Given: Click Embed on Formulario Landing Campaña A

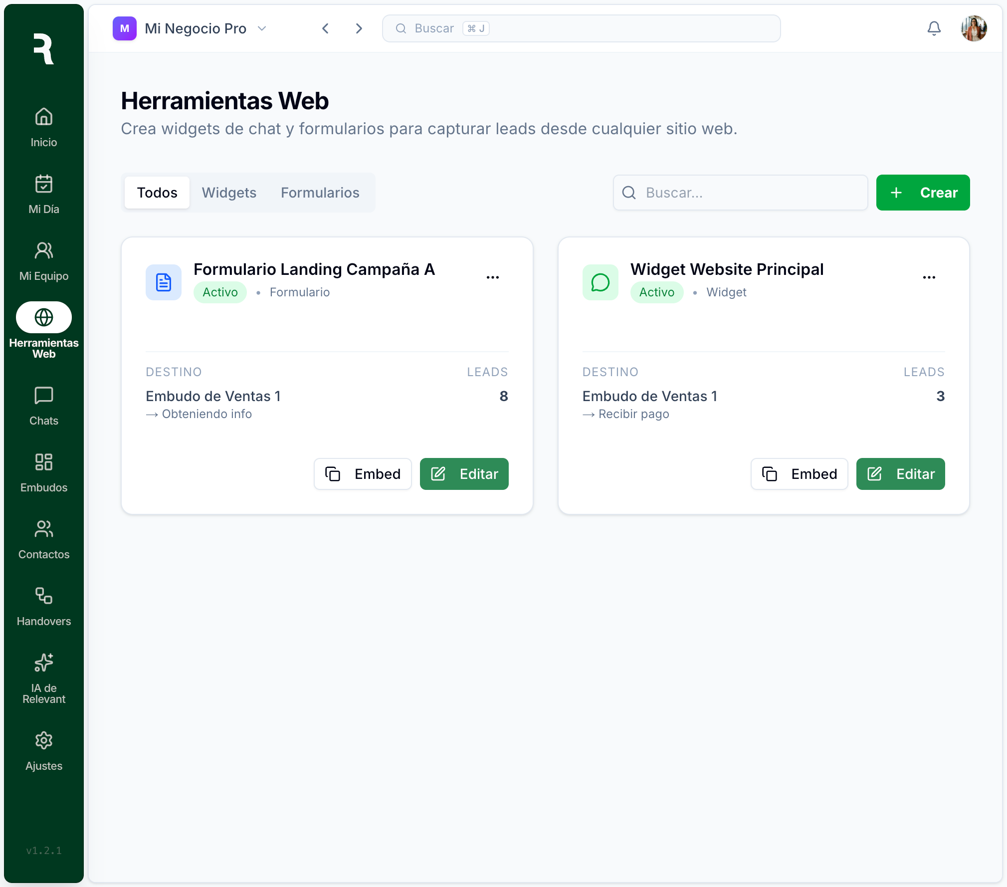Looking at the screenshot, I should [x=363, y=474].
